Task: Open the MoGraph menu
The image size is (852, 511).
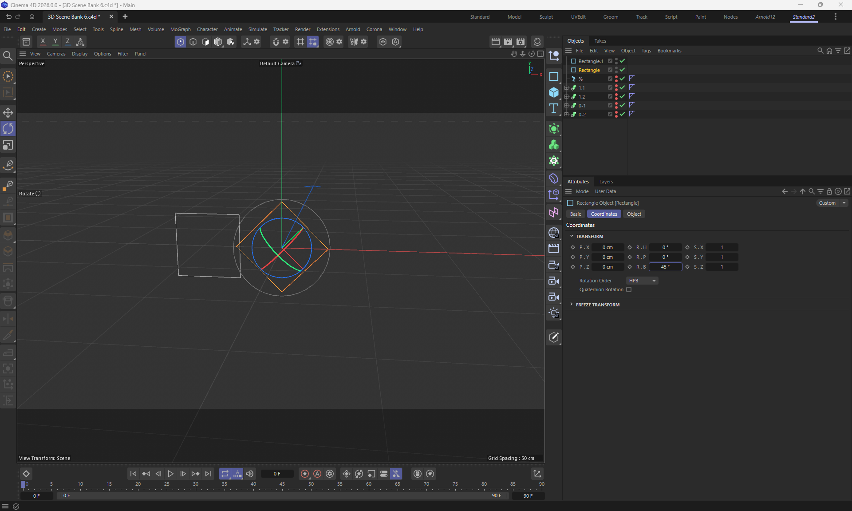Action: tap(180, 29)
